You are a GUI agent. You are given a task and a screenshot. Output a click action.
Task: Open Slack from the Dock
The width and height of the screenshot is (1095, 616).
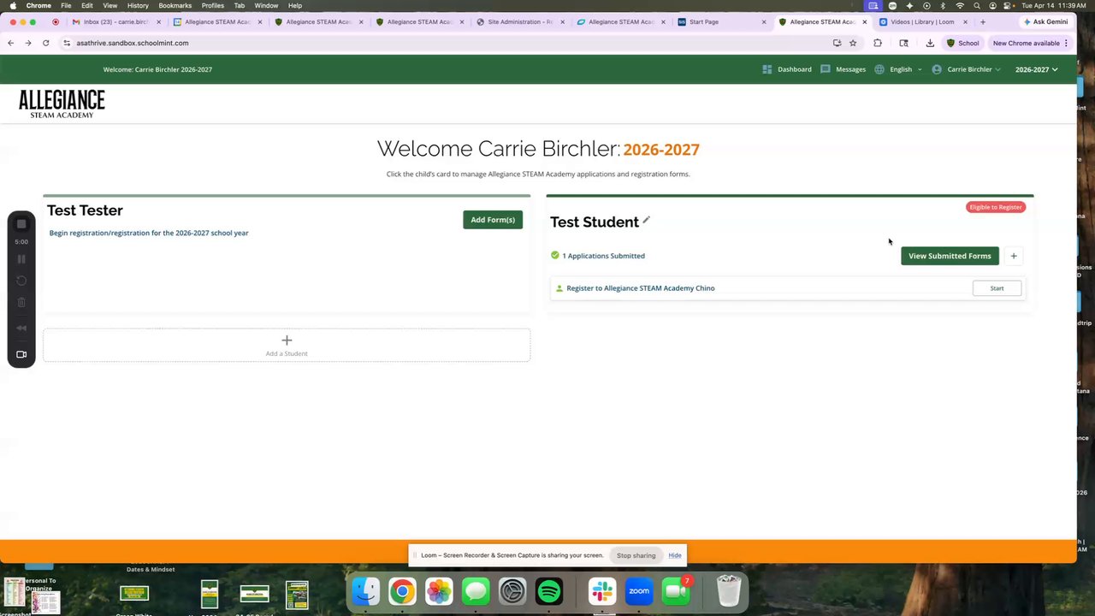[x=602, y=591]
